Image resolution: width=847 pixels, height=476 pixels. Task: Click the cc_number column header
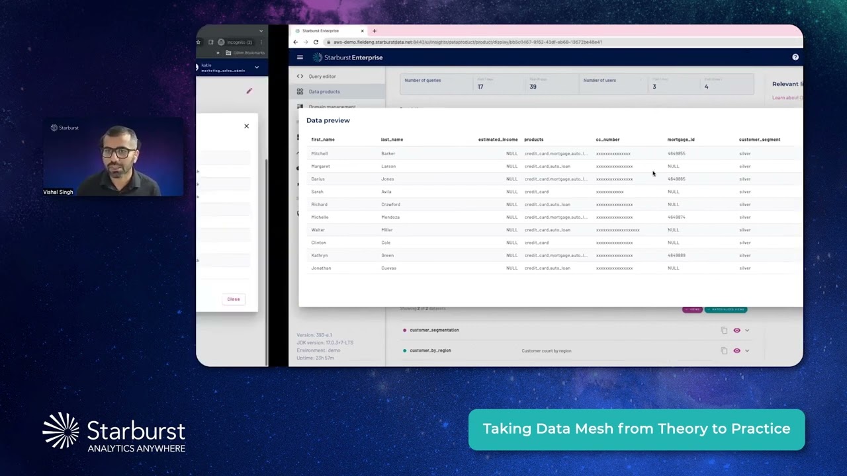coord(607,139)
